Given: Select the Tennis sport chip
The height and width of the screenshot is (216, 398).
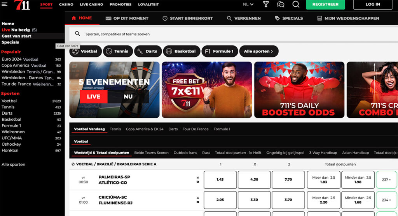Looking at the screenshot, I should [118, 51].
